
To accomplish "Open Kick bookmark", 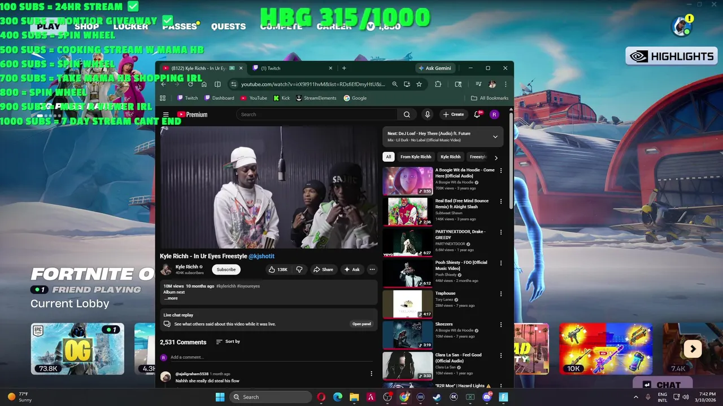I will (x=282, y=98).
